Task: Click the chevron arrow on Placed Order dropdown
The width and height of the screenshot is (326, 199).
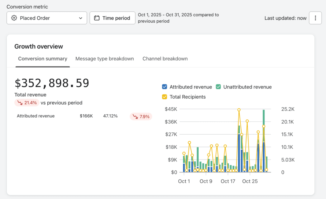Action: click(x=81, y=18)
